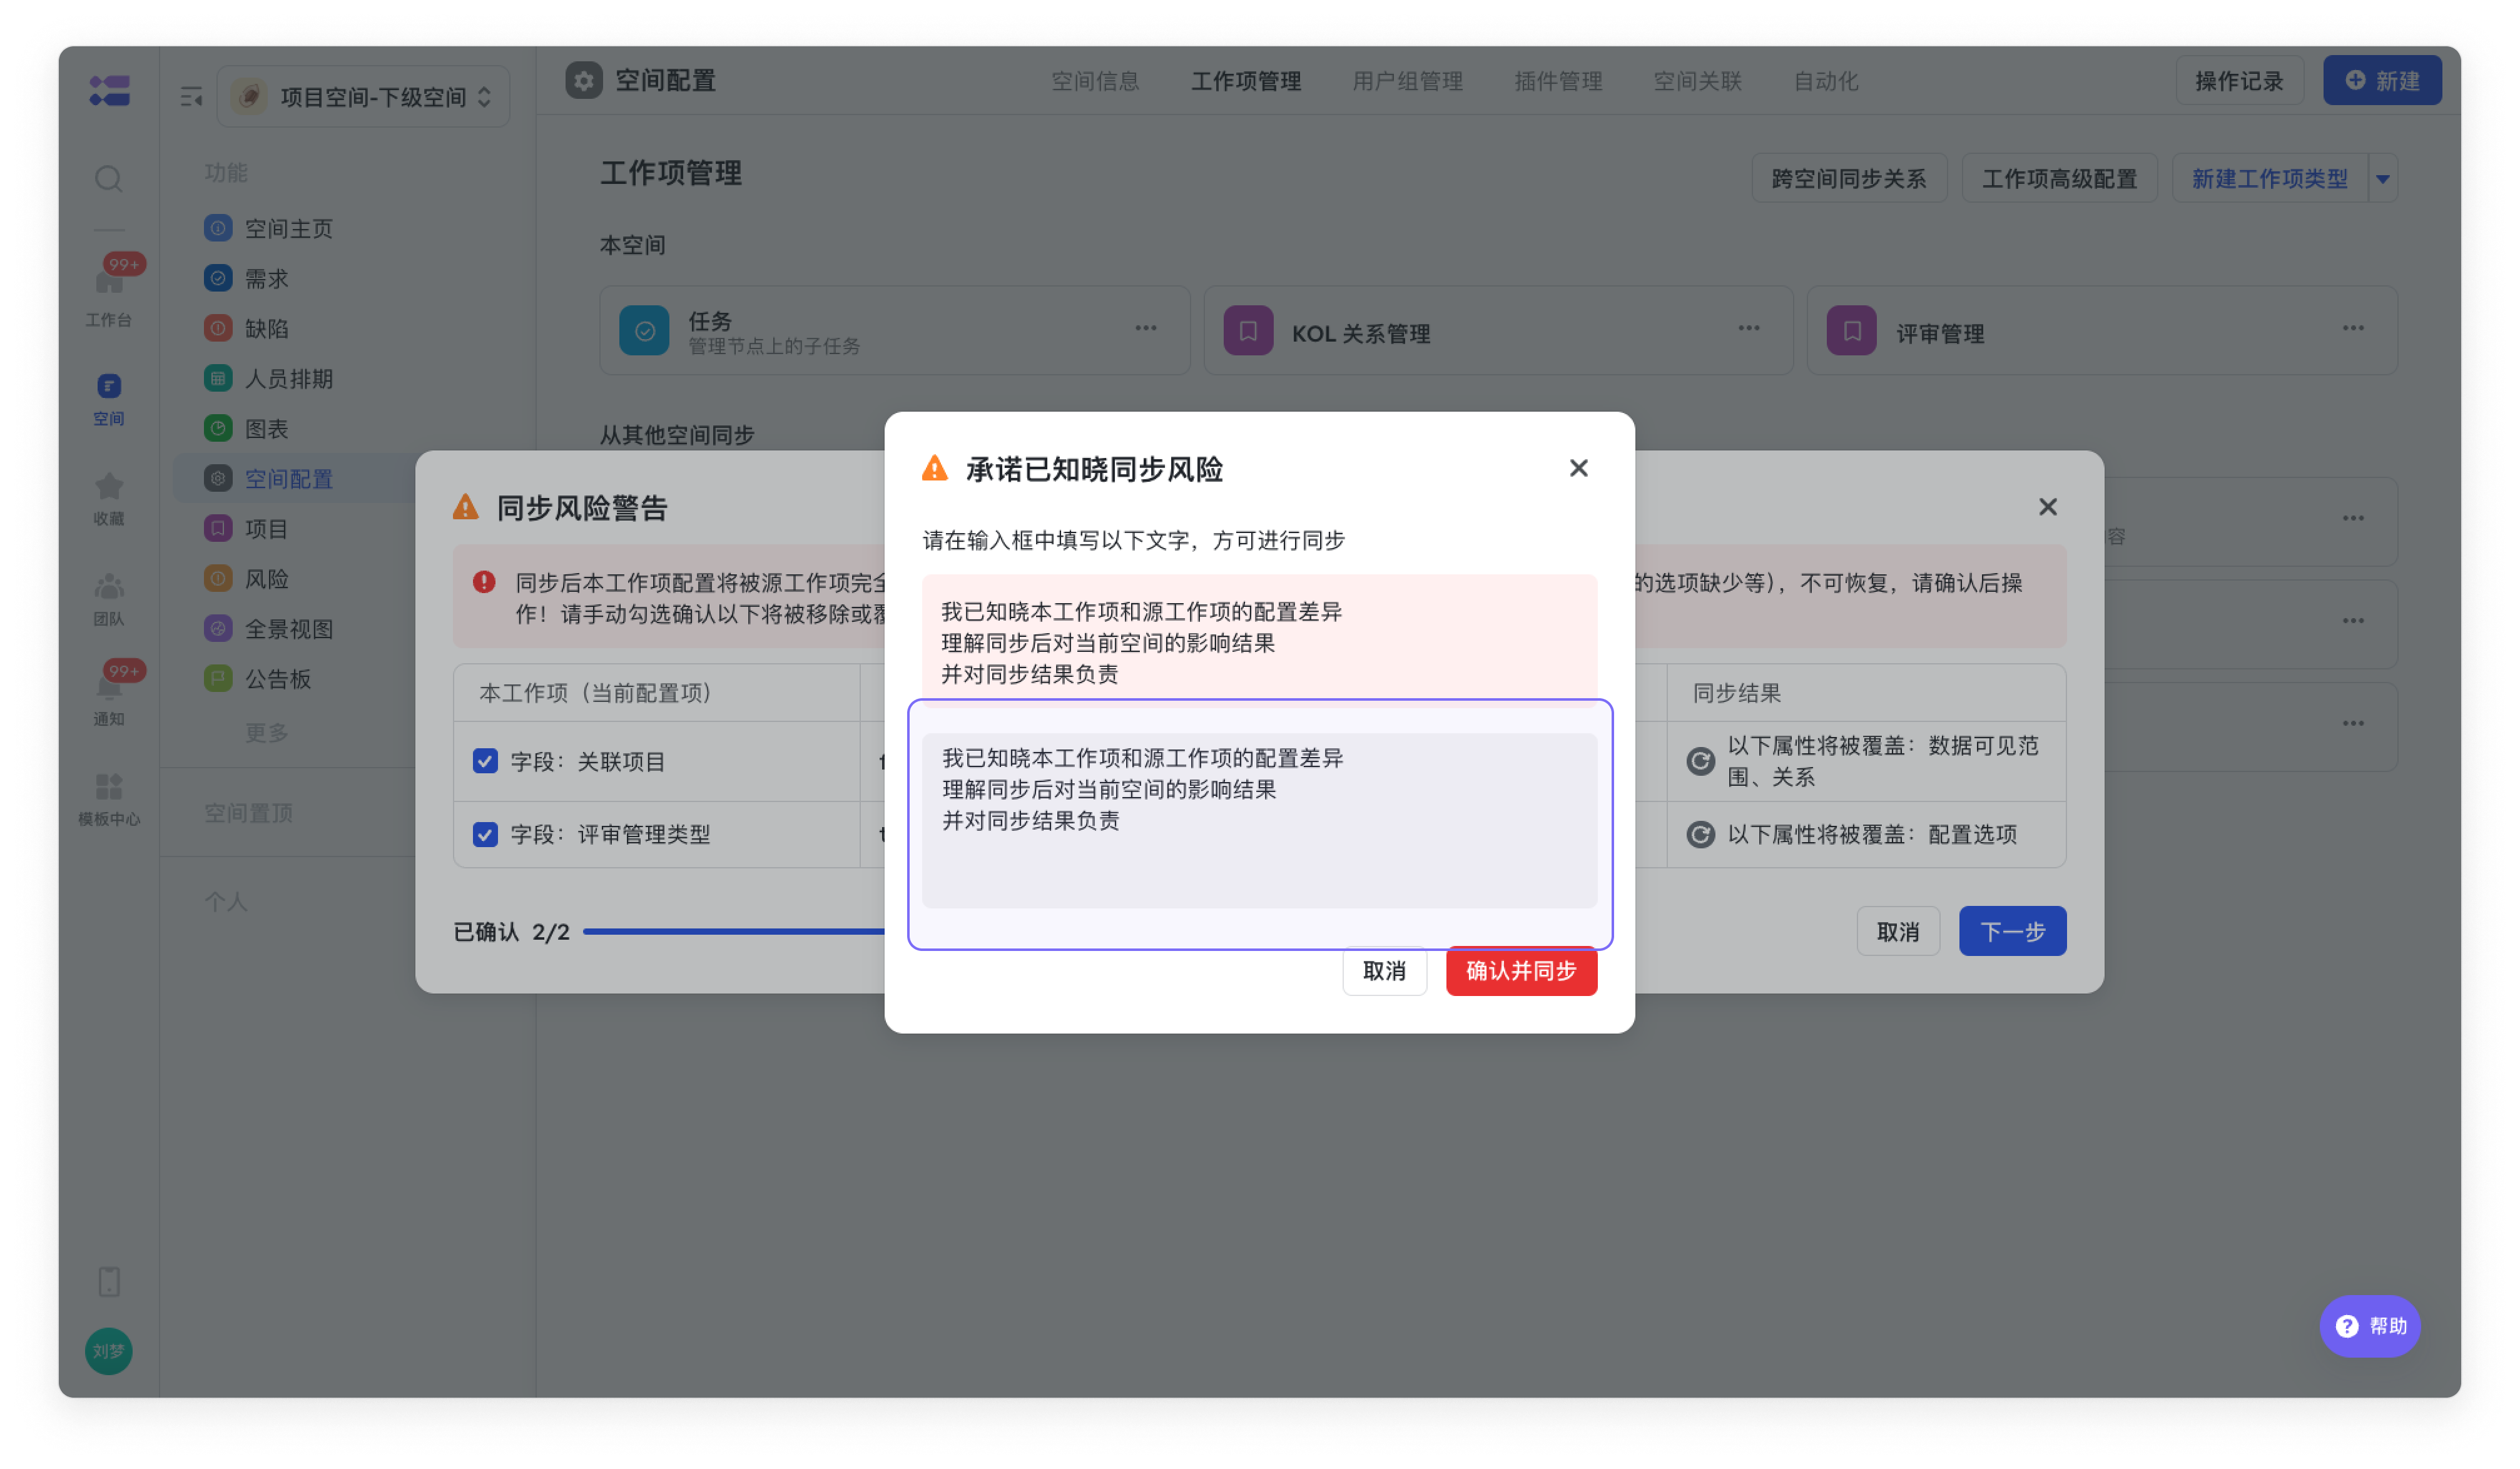2520x1469 pixels.
Task: Open the 任务 work item card
Action: [894, 331]
